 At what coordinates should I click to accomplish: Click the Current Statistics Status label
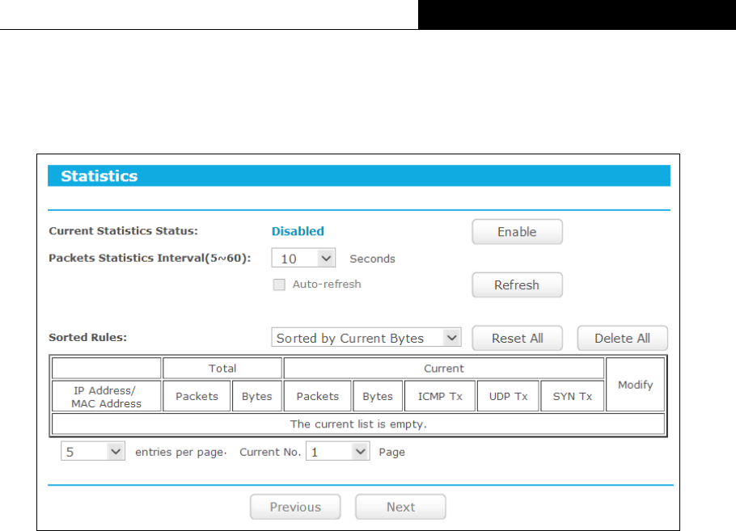coord(124,231)
